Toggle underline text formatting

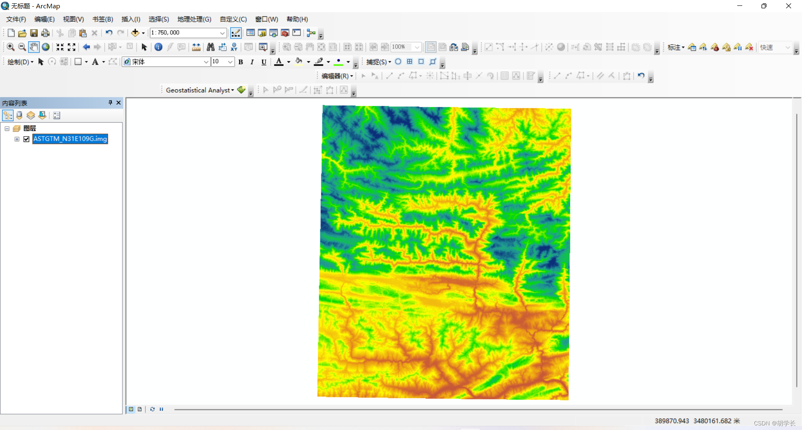[264, 62]
